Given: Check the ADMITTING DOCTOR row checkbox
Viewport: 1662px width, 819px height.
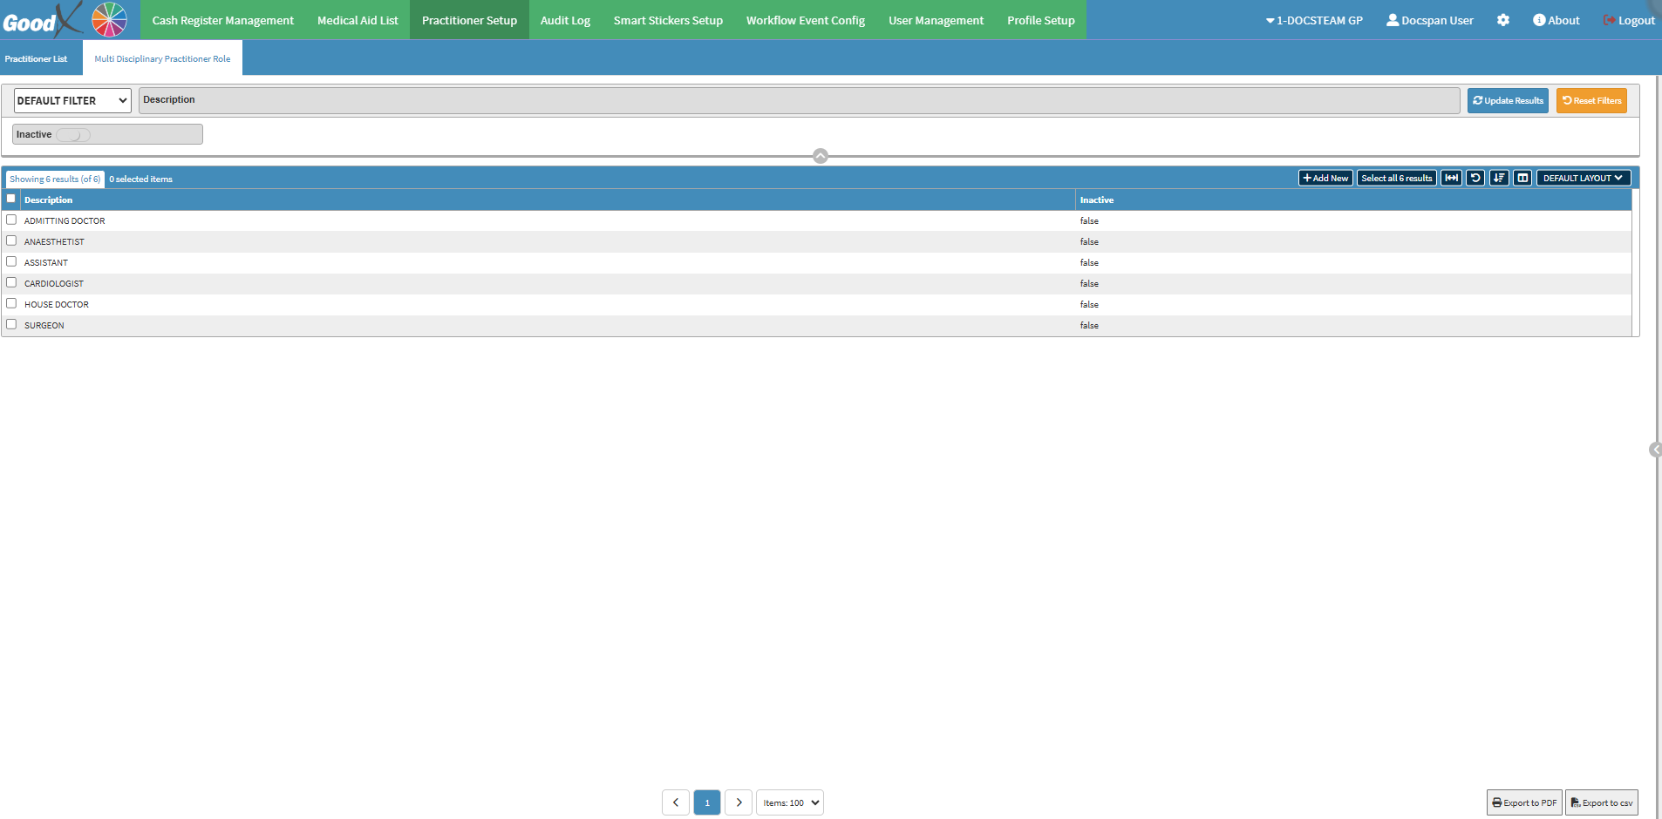Looking at the screenshot, I should click(x=11, y=220).
